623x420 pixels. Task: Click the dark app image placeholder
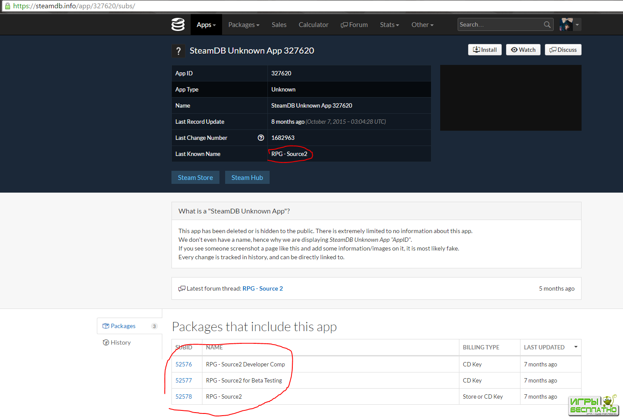tap(510, 98)
